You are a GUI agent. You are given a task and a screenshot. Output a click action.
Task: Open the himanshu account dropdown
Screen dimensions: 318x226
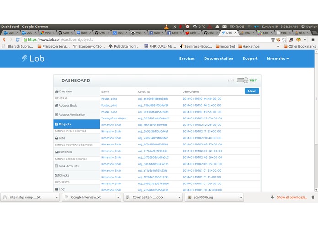point(278,59)
